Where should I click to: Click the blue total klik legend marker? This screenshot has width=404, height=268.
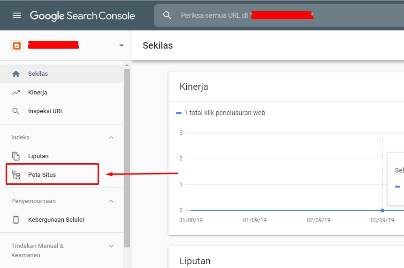coord(179,113)
